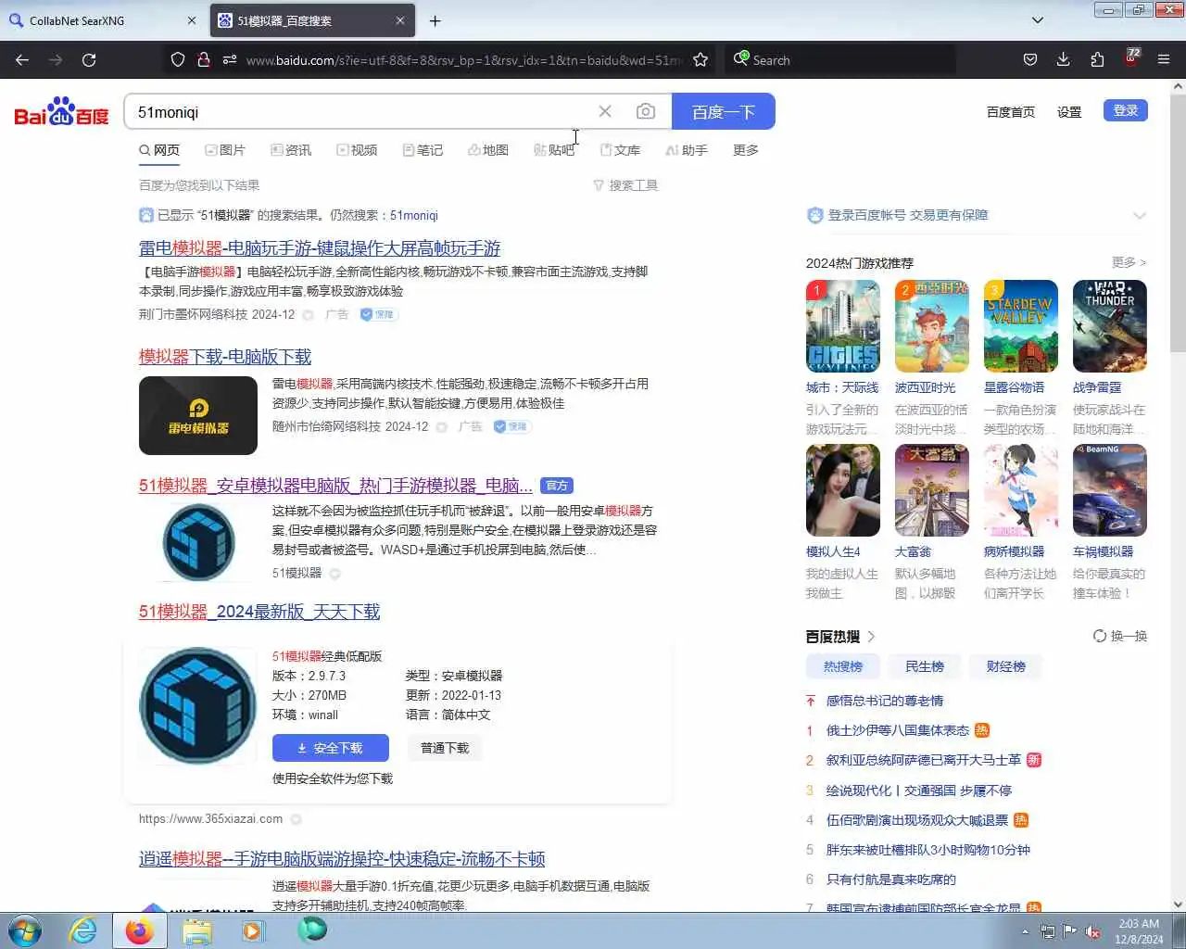The image size is (1186, 949).
Task: Open the 百度首页 link
Action: pyautogui.click(x=1011, y=111)
